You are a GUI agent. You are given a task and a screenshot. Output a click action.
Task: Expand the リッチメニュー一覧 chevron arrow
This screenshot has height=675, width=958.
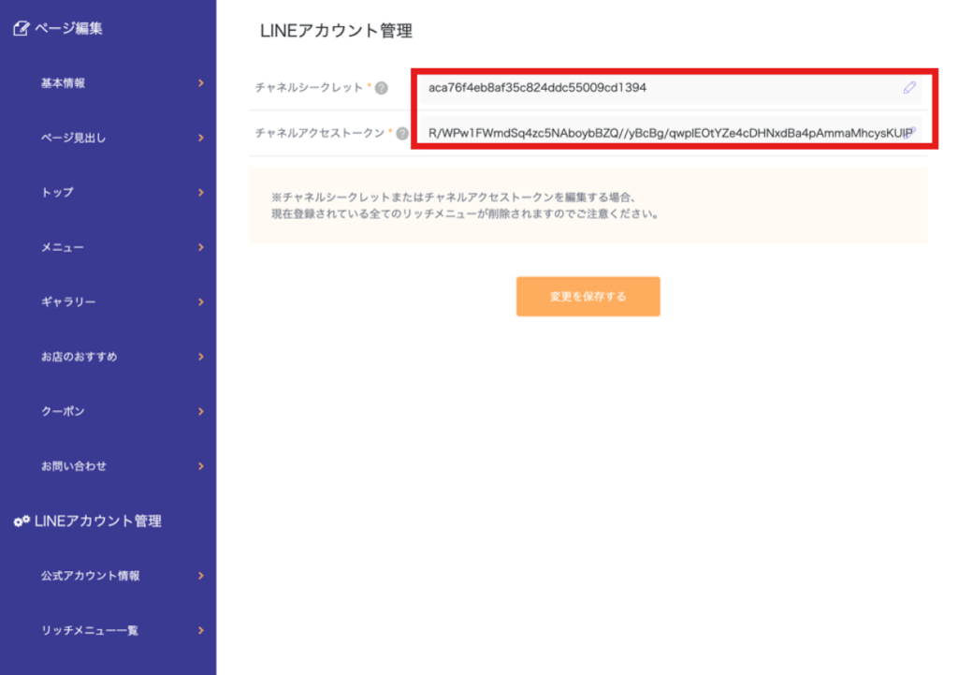pos(200,630)
